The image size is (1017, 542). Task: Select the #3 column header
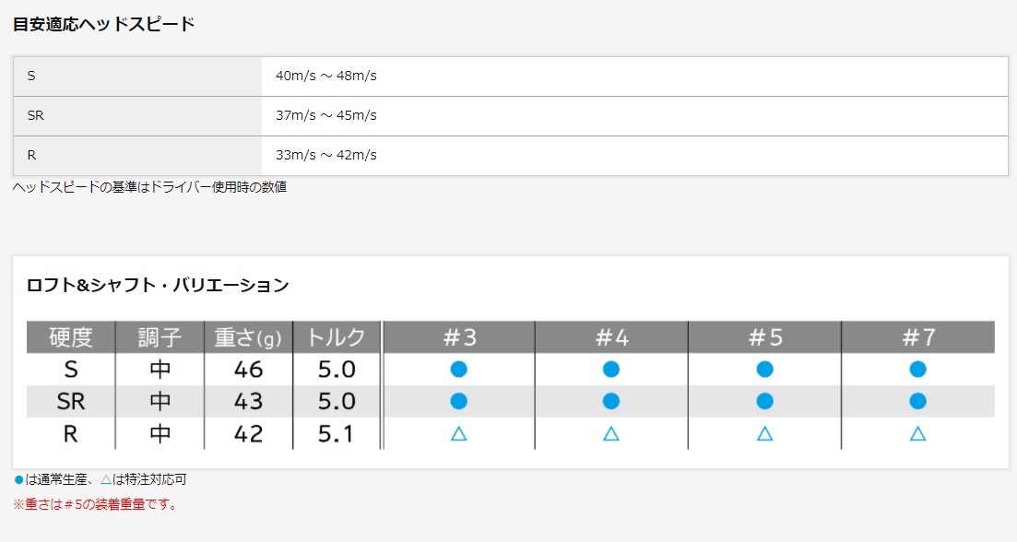[459, 337]
